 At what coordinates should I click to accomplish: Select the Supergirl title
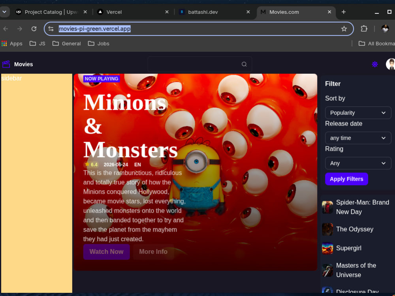coord(349,248)
